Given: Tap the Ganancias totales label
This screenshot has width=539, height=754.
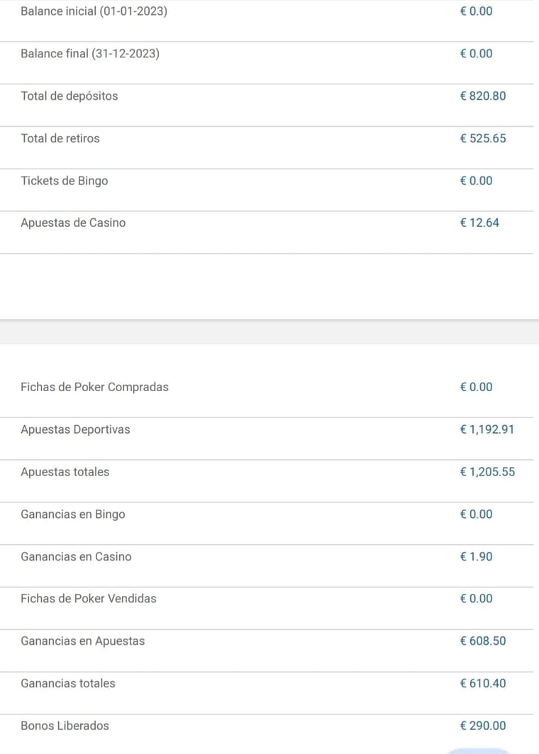Looking at the screenshot, I should click(68, 683).
